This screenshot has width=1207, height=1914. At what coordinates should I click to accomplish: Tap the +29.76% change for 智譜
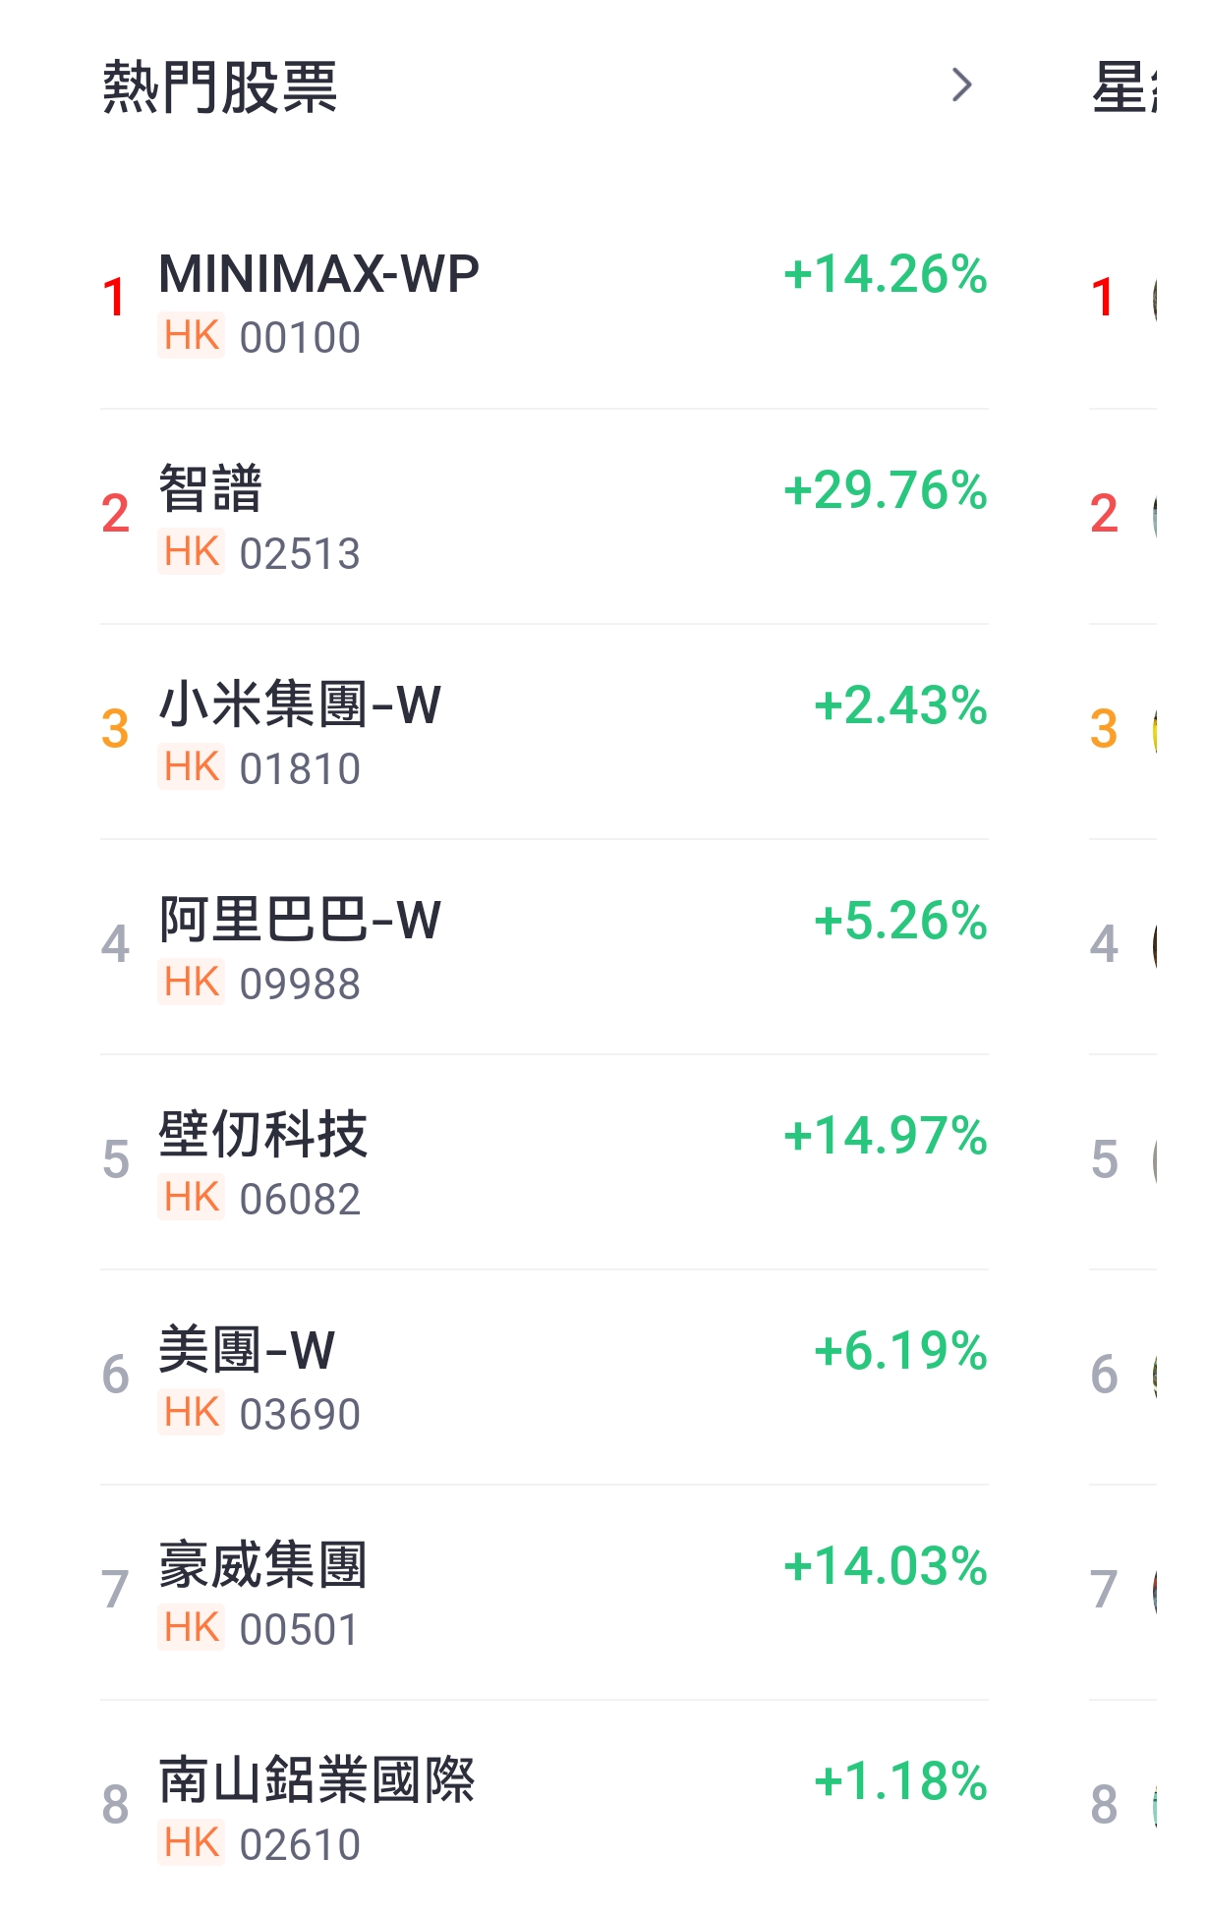click(886, 490)
